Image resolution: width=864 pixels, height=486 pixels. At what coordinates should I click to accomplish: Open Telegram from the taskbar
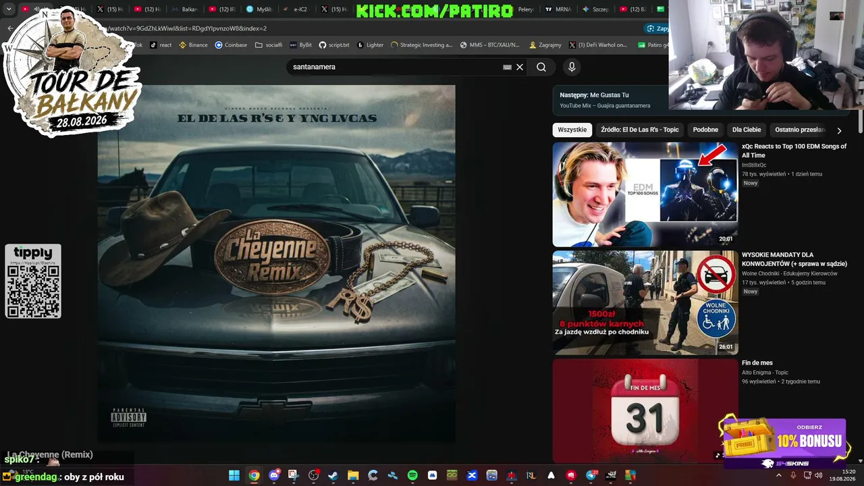[x=591, y=475]
